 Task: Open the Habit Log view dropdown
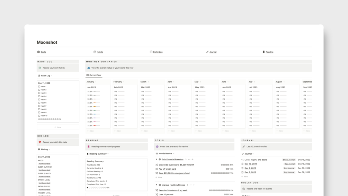pyautogui.click(x=45, y=76)
